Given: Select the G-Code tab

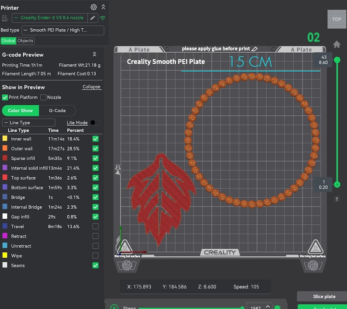Looking at the screenshot, I should (57, 110).
